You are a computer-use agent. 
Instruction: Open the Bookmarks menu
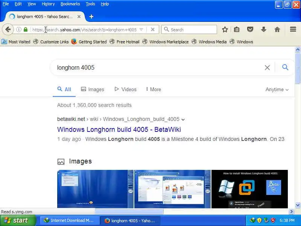pos(70,4)
